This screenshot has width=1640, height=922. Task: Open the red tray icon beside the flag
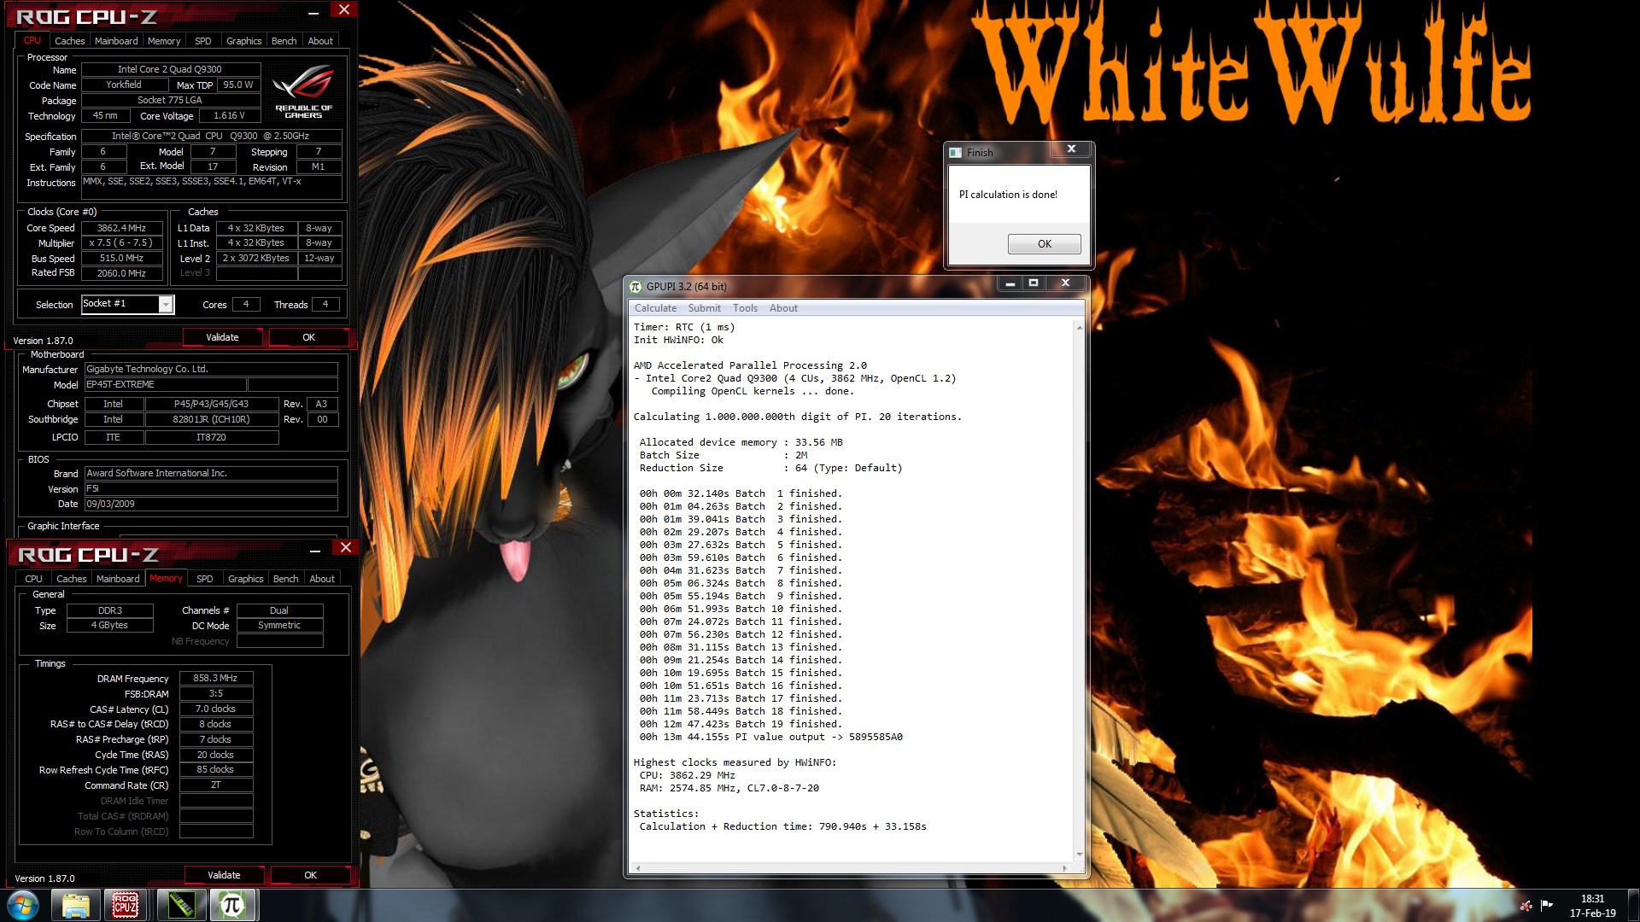point(1526,905)
